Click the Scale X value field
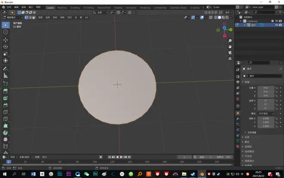The height and width of the screenshot is (178, 284). point(265,118)
